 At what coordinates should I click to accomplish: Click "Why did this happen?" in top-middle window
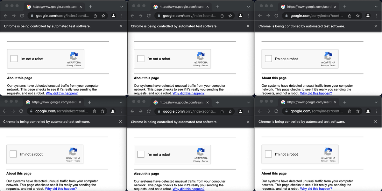pyautogui.click(x=188, y=93)
